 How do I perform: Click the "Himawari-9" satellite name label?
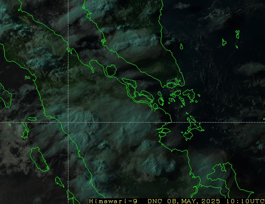[113, 201]
